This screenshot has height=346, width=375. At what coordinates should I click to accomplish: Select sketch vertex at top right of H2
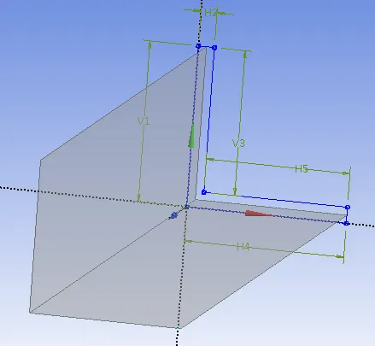coord(214,48)
